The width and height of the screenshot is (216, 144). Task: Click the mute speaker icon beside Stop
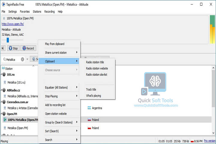click(3, 48)
